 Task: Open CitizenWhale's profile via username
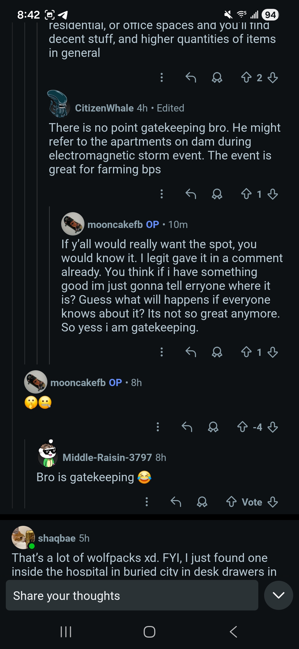(x=104, y=108)
